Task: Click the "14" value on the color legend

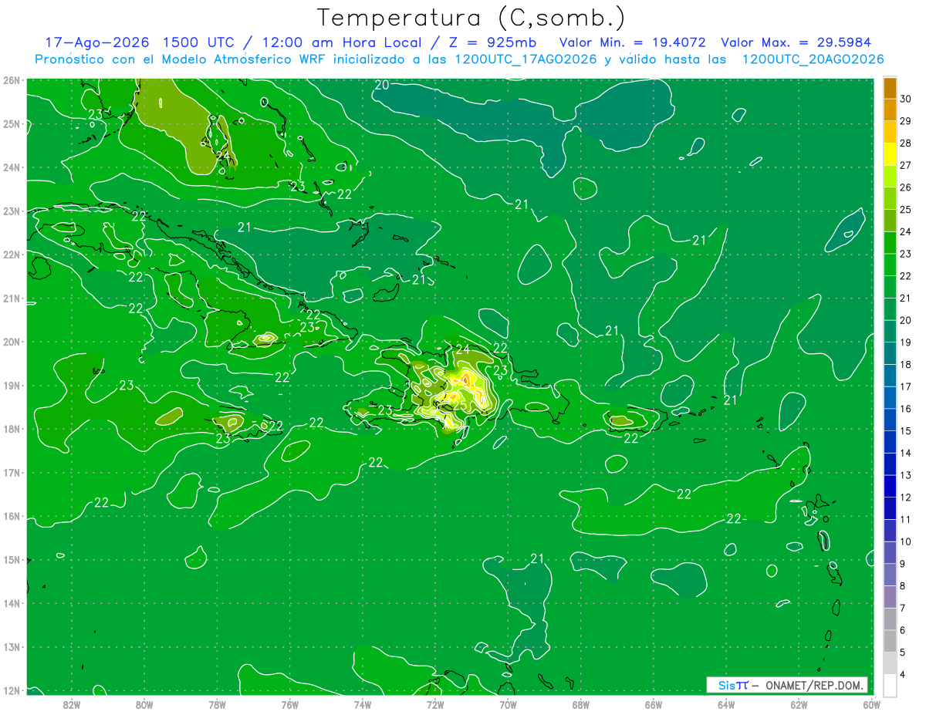Action: click(x=906, y=453)
